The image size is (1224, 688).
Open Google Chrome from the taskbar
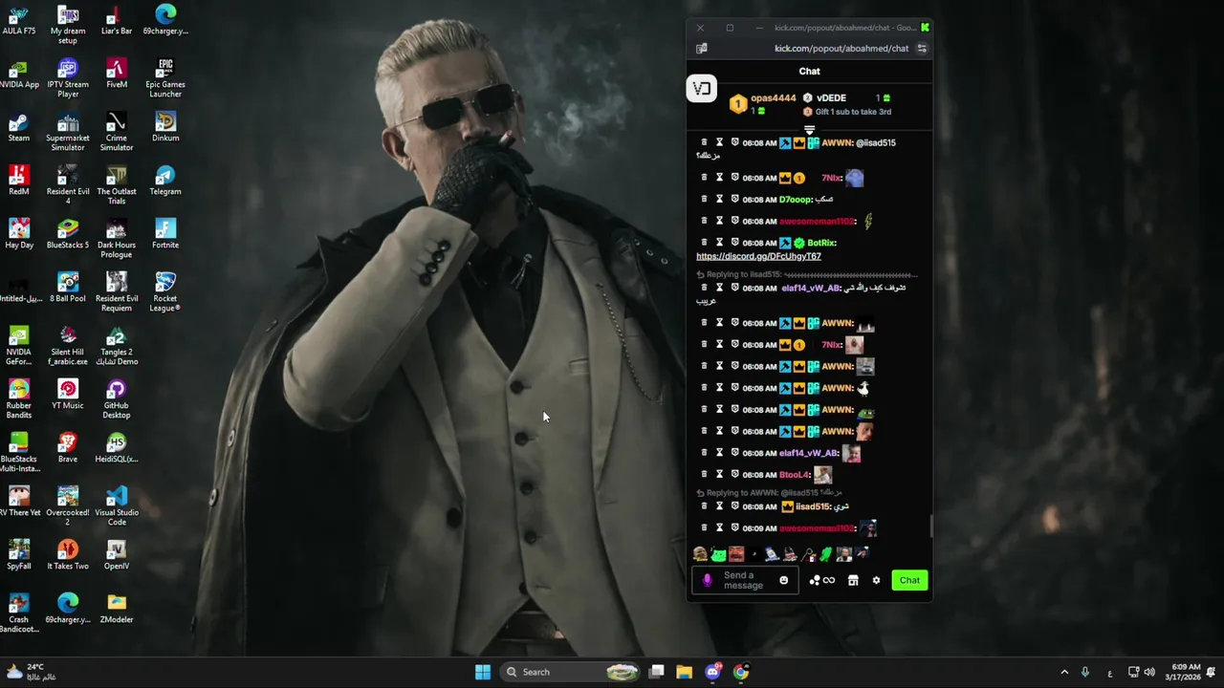pyautogui.click(x=741, y=672)
